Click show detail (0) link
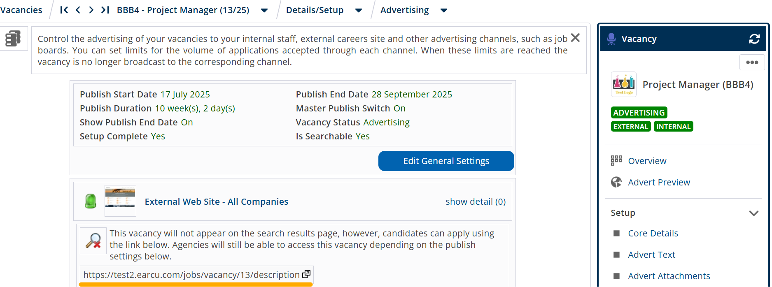This screenshot has width=772, height=287. 476,201
